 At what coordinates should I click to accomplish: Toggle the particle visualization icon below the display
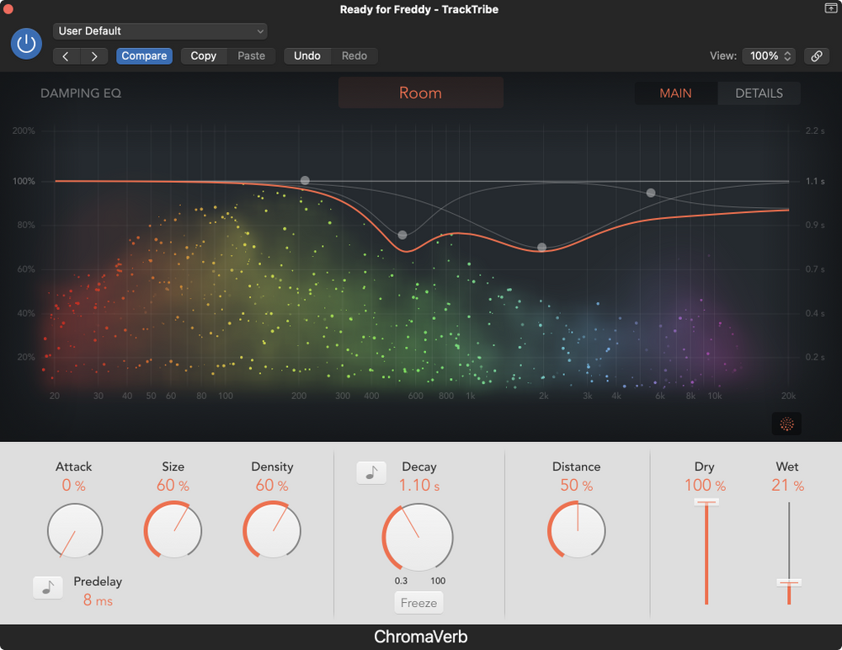(x=786, y=424)
